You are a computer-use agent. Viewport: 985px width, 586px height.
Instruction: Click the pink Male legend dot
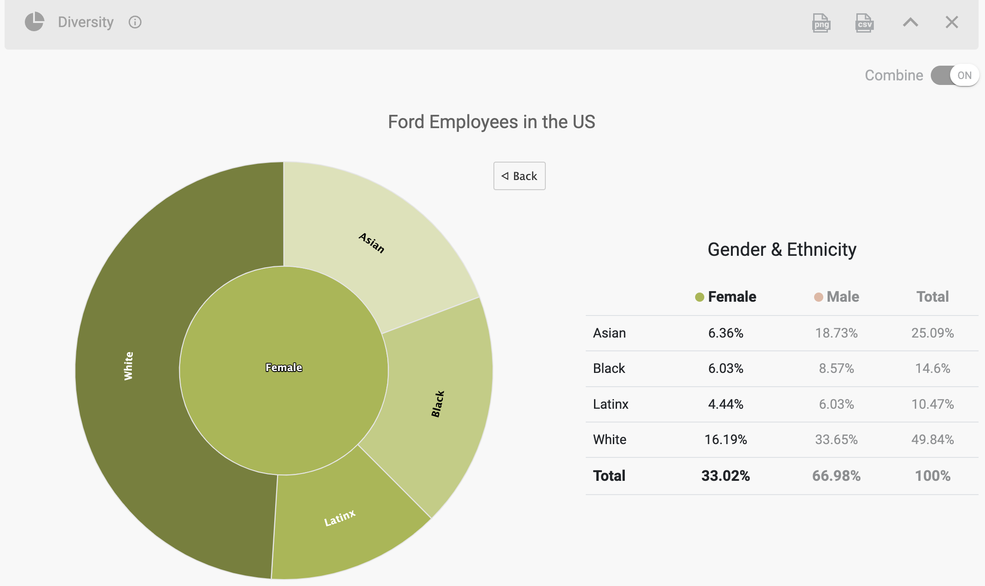pyautogui.click(x=818, y=297)
